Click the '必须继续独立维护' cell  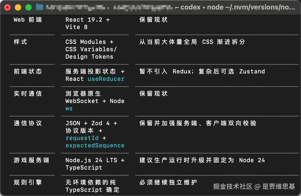(168, 182)
